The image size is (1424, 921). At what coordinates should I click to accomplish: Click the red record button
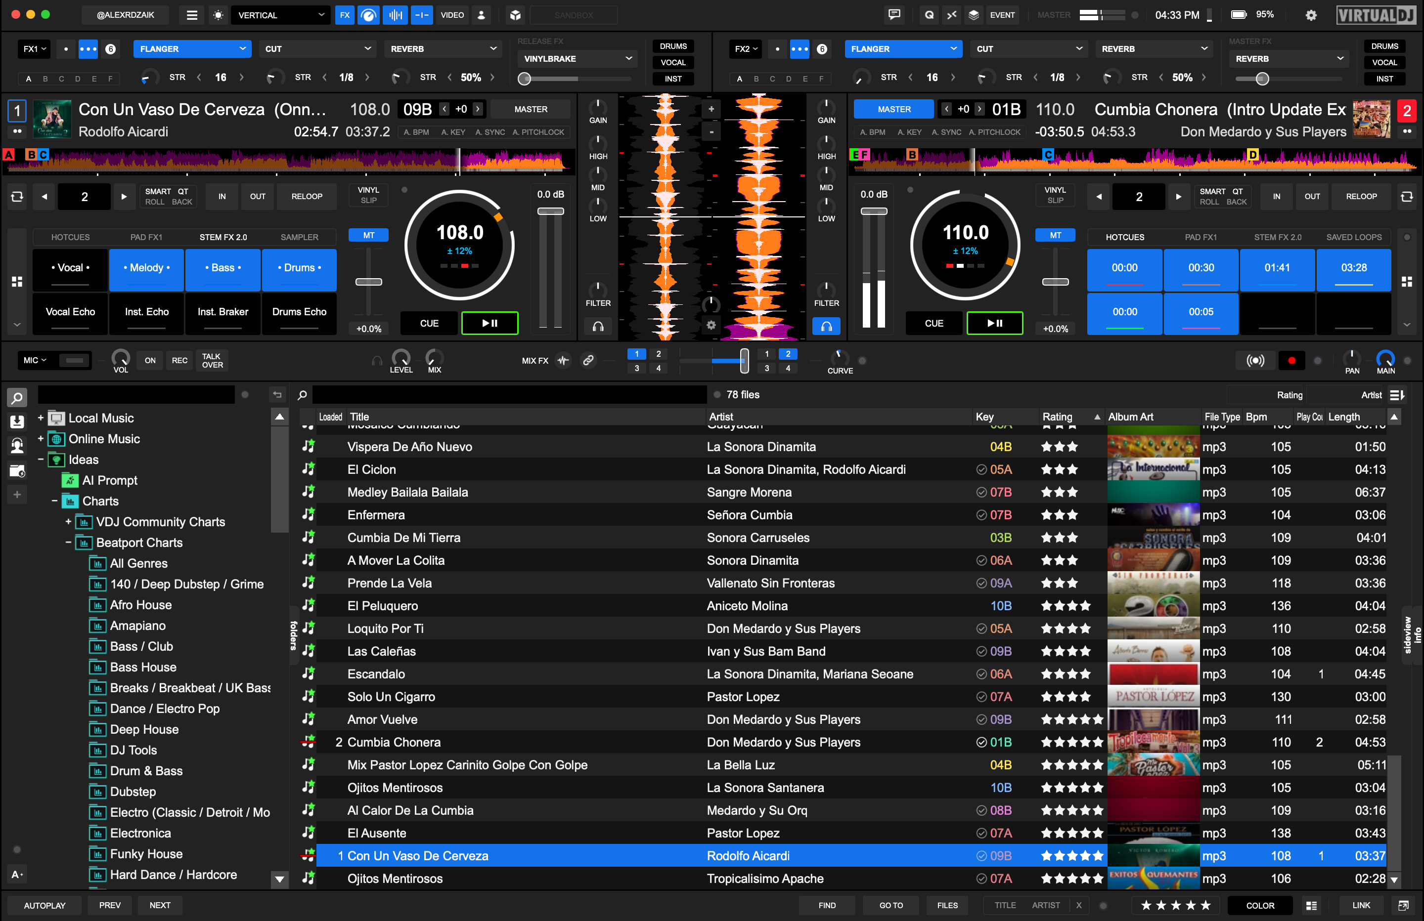pyautogui.click(x=1291, y=360)
